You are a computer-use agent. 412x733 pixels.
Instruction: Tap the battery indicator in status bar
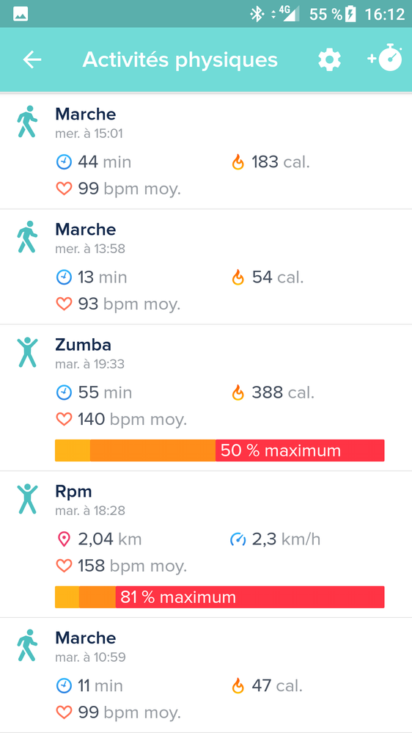(x=350, y=14)
